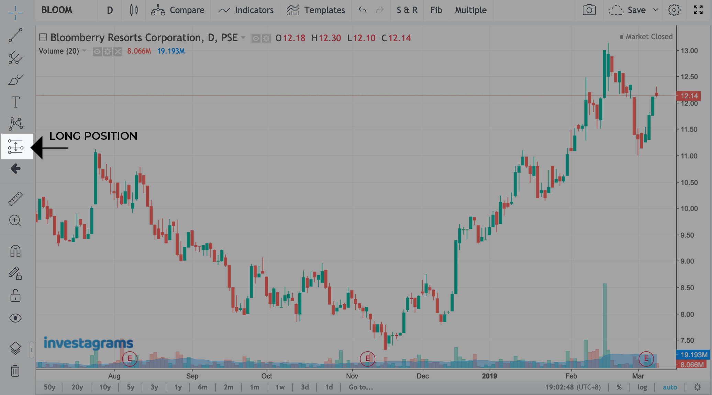Expand Volume (20) indicator dropdown arrow
This screenshot has width=712, height=395.
(x=84, y=51)
